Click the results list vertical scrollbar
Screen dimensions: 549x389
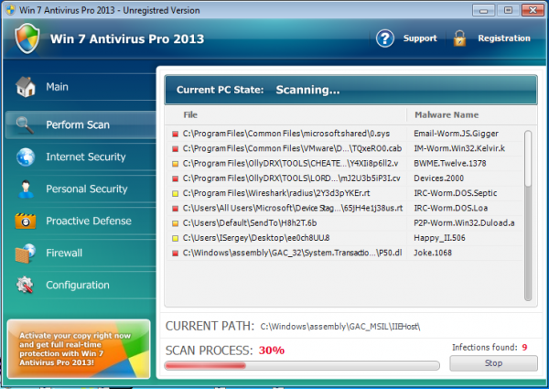[528, 215]
